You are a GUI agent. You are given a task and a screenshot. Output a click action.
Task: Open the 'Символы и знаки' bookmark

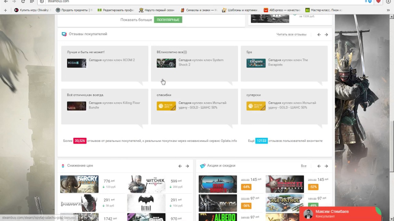[x=199, y=10]
